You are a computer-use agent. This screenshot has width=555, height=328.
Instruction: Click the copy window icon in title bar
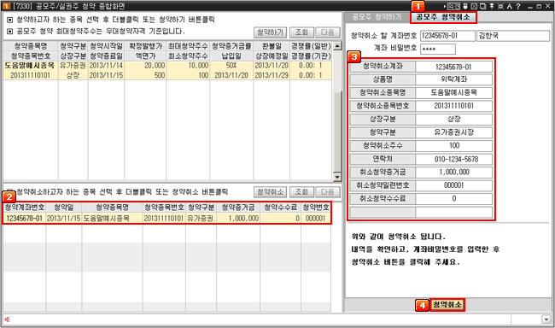(482, 6)
